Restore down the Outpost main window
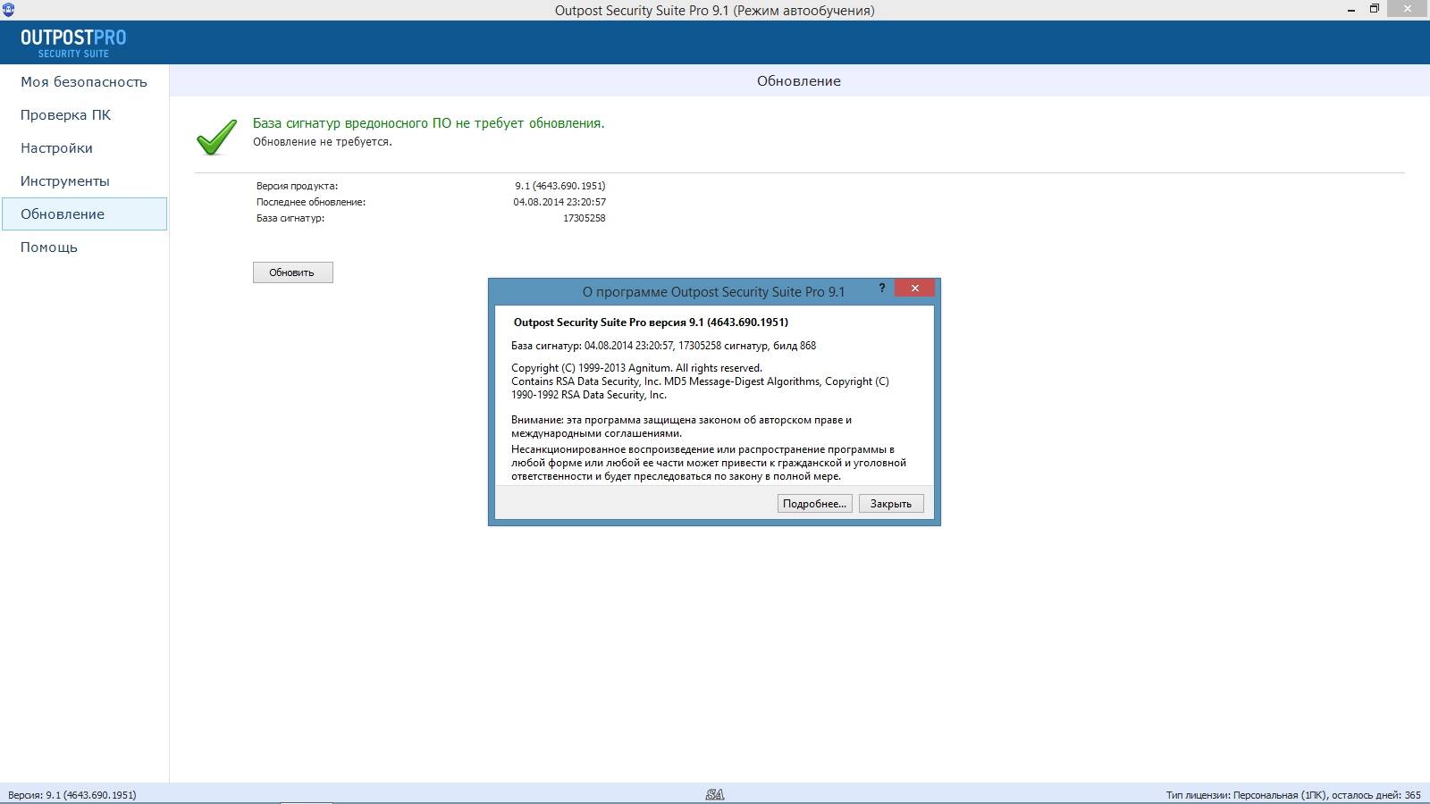The height and width of the screenshot is (804, 1430). (1375, 10)
